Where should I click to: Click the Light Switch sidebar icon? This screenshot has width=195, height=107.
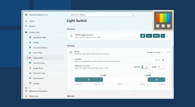coord(30,58)
